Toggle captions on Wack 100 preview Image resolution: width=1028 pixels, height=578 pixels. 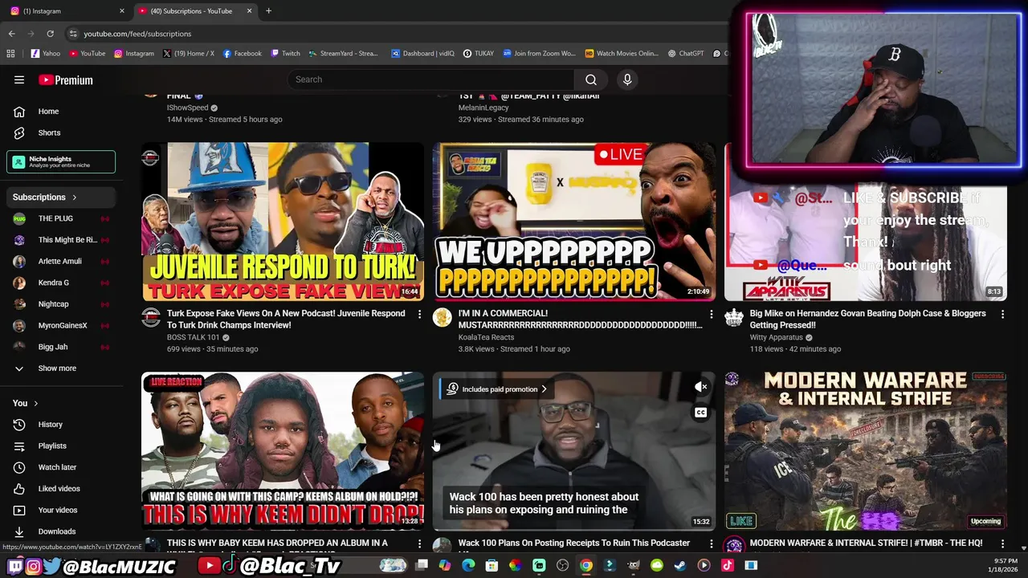click(700, 413)
